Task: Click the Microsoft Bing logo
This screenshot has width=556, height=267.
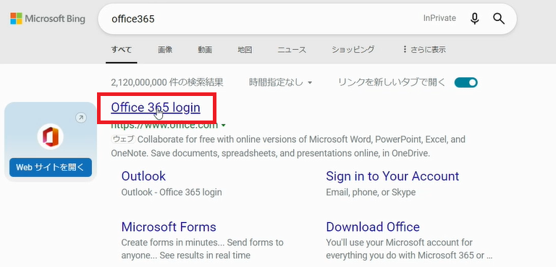Action: tap(48, 19)
